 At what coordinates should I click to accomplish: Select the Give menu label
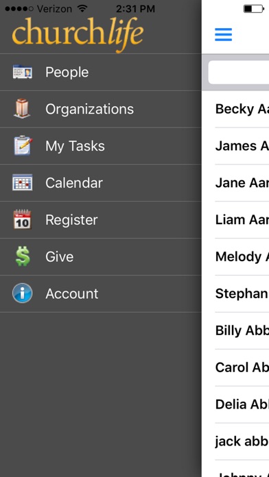point(60,257)
